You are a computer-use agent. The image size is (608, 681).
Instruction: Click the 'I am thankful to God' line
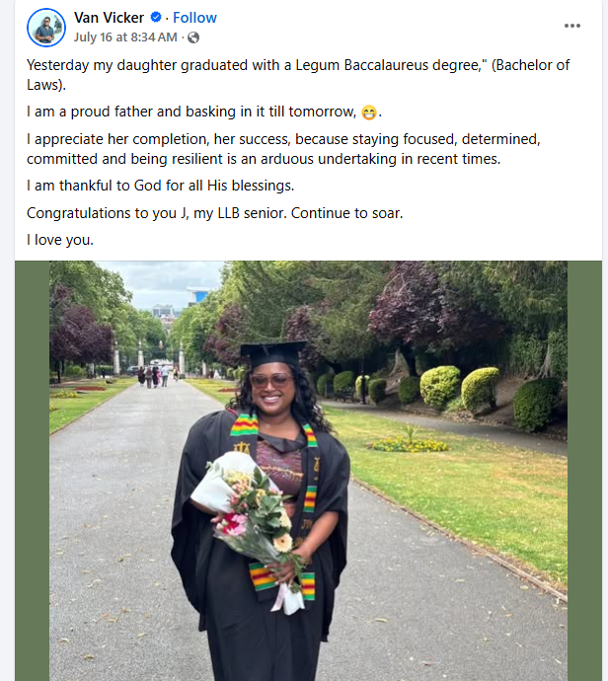[x=161, y=186]
